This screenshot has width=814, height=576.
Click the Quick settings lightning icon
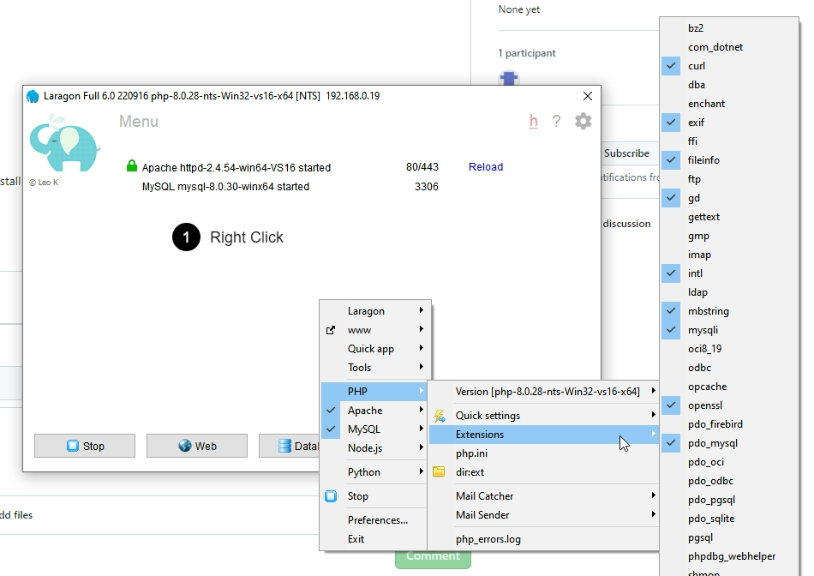pyautogui.click(x=440, y=416)
